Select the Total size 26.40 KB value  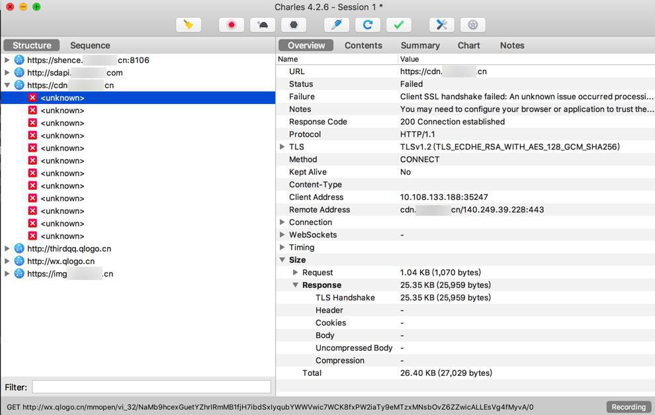click(x=446, y=373)
